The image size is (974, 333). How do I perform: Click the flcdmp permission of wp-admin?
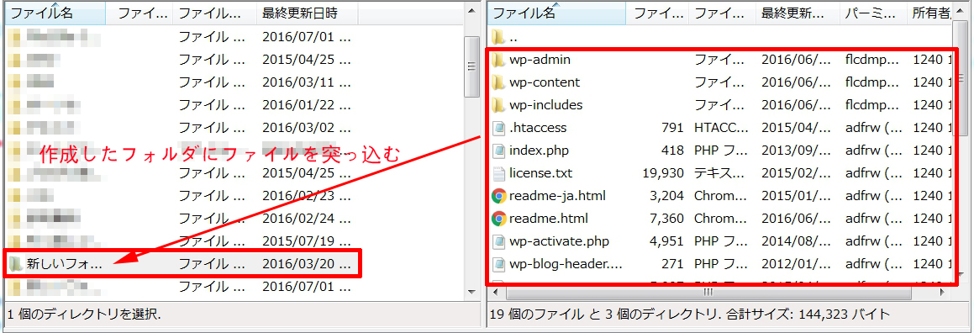pyautogui.click(x=872, y=60)
